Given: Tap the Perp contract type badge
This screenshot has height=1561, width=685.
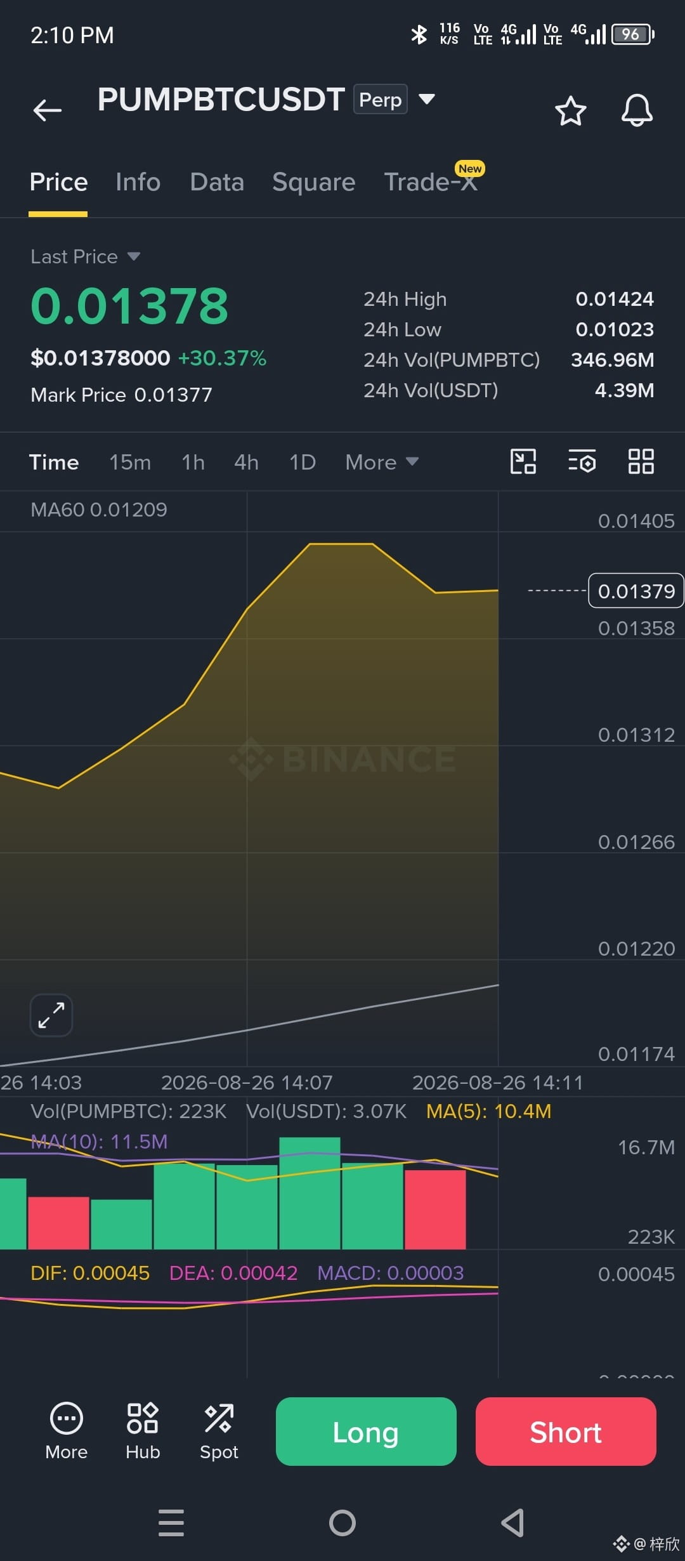Looking at the screenshot, I should [380, 99].
